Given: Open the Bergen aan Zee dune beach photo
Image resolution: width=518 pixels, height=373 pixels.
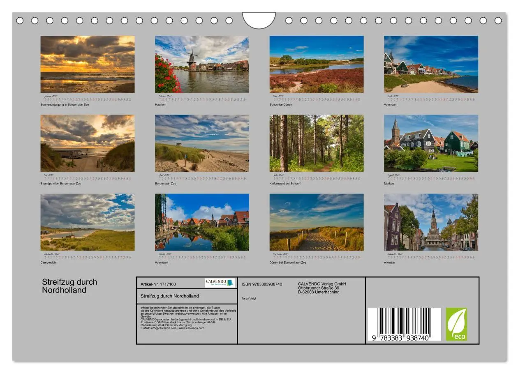Looking at the screenshot, I should point(202,143).
